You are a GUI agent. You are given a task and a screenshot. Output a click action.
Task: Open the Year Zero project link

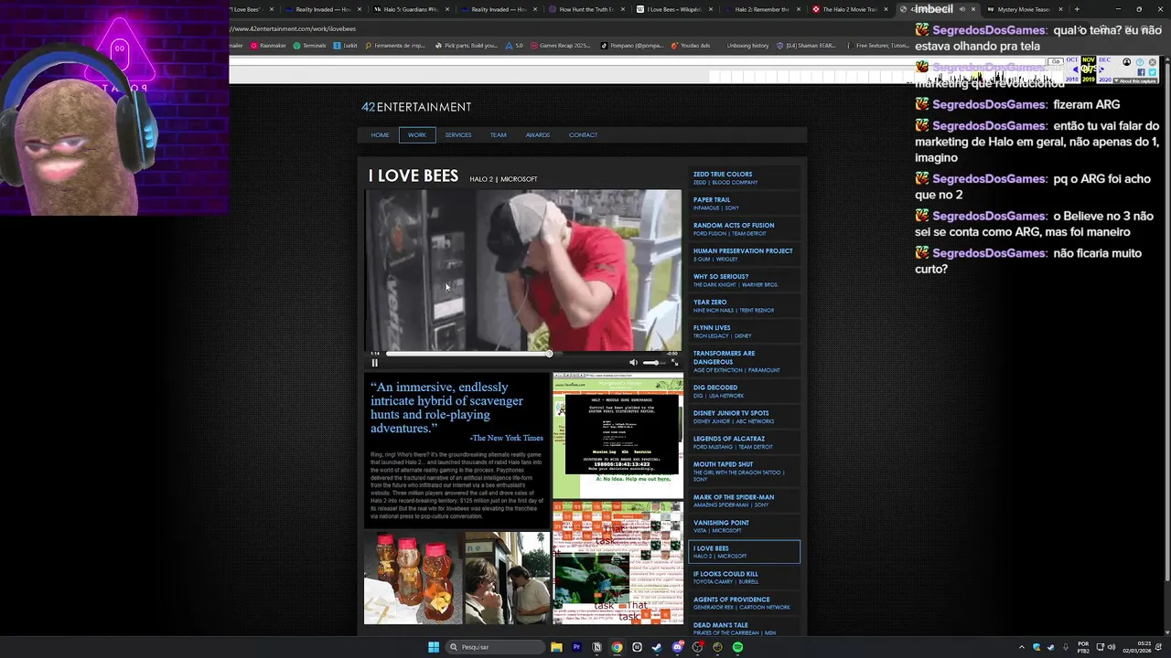tap(744, 306)
